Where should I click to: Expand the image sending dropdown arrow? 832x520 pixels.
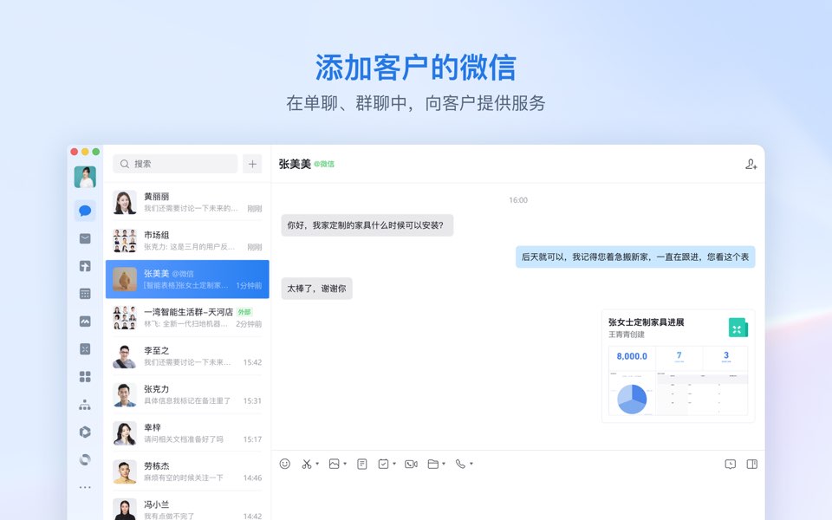pyautogui.click(x=344, y=465)
